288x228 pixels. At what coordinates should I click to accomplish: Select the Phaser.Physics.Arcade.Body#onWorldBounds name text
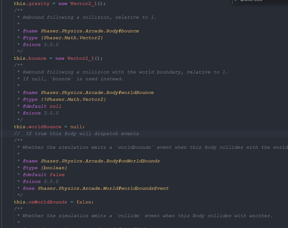point(100,161)
